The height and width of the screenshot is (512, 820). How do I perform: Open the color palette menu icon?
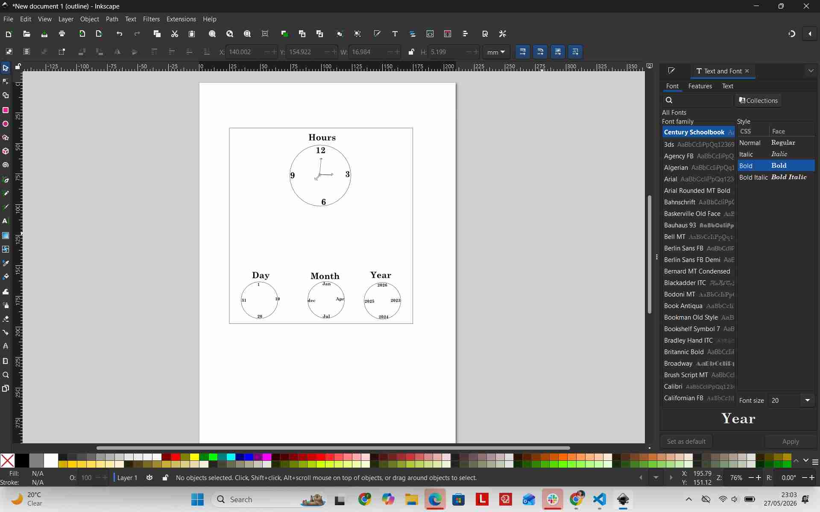point(815,462)
